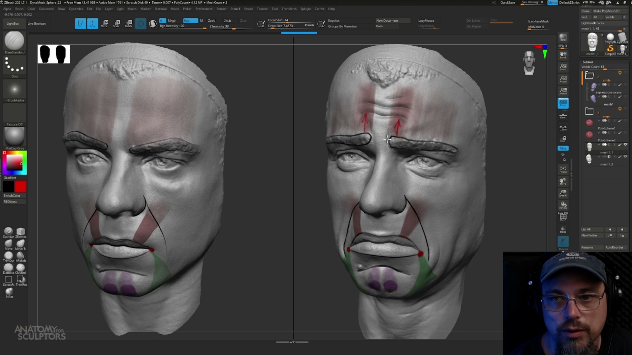Viewport: 632px width, 355px height.
Task: Adjust the Draw Size slider
Action: click(x=291, y=26)
